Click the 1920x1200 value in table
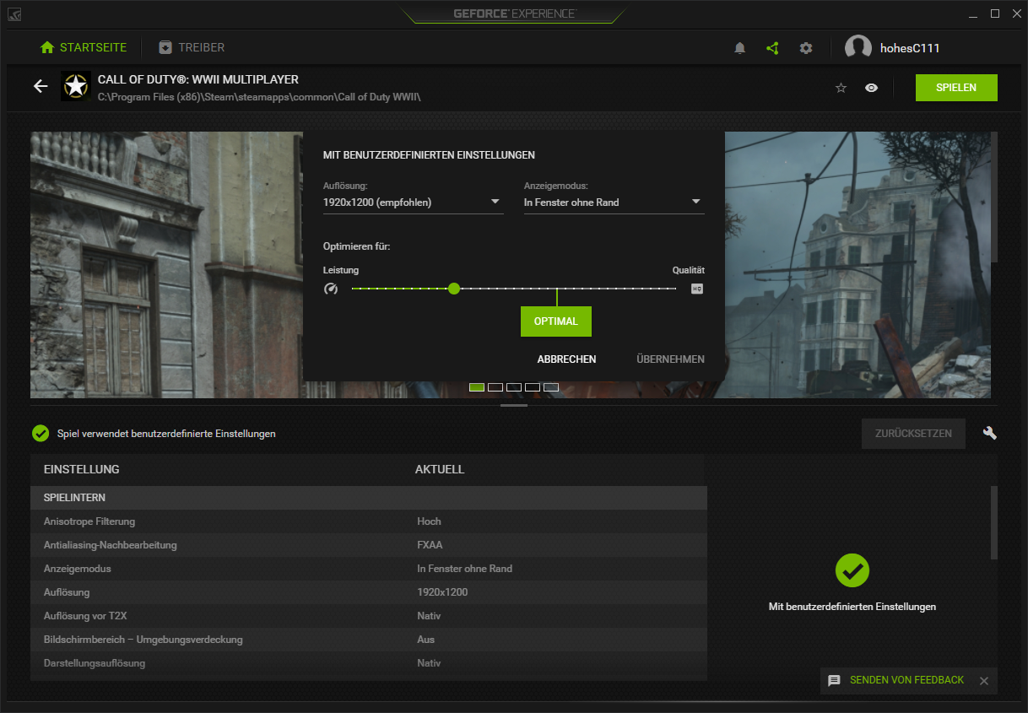The height and width of the screenshot is (713, 1028). point(442,592)
